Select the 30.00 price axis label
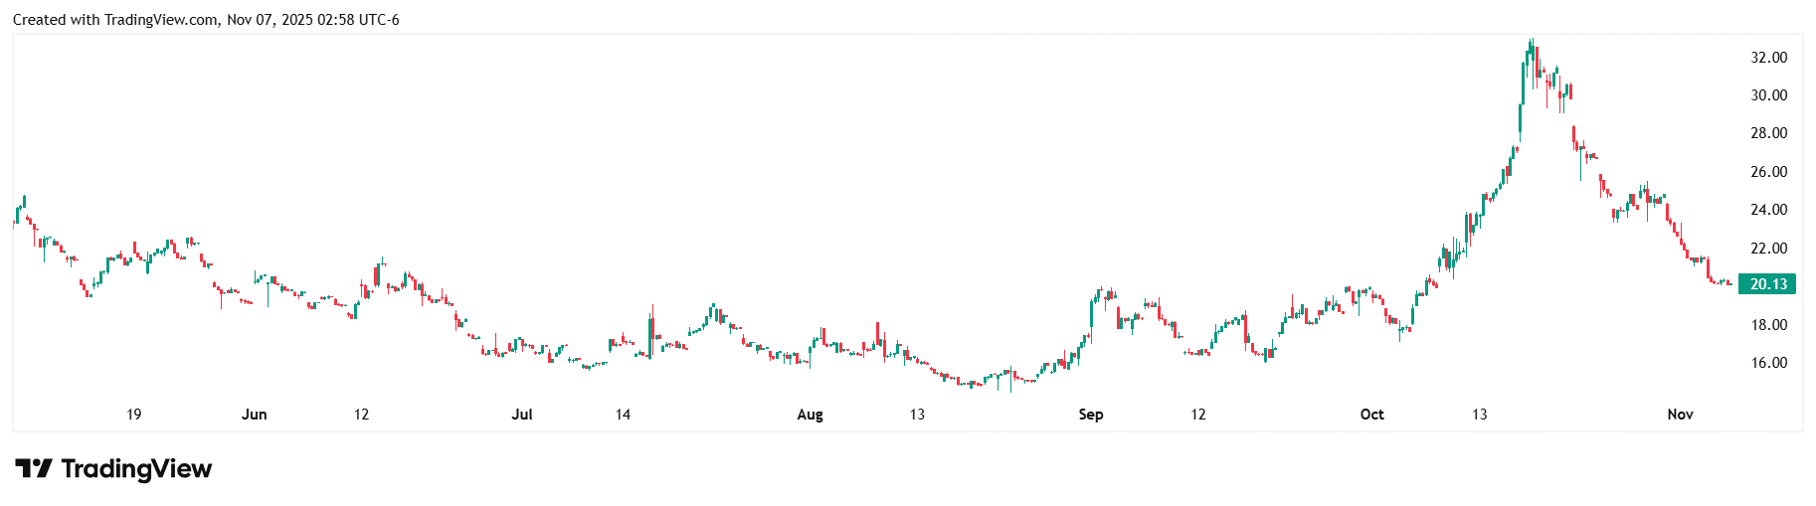This screenshot has width=1816, height=506. point(1768,95)
